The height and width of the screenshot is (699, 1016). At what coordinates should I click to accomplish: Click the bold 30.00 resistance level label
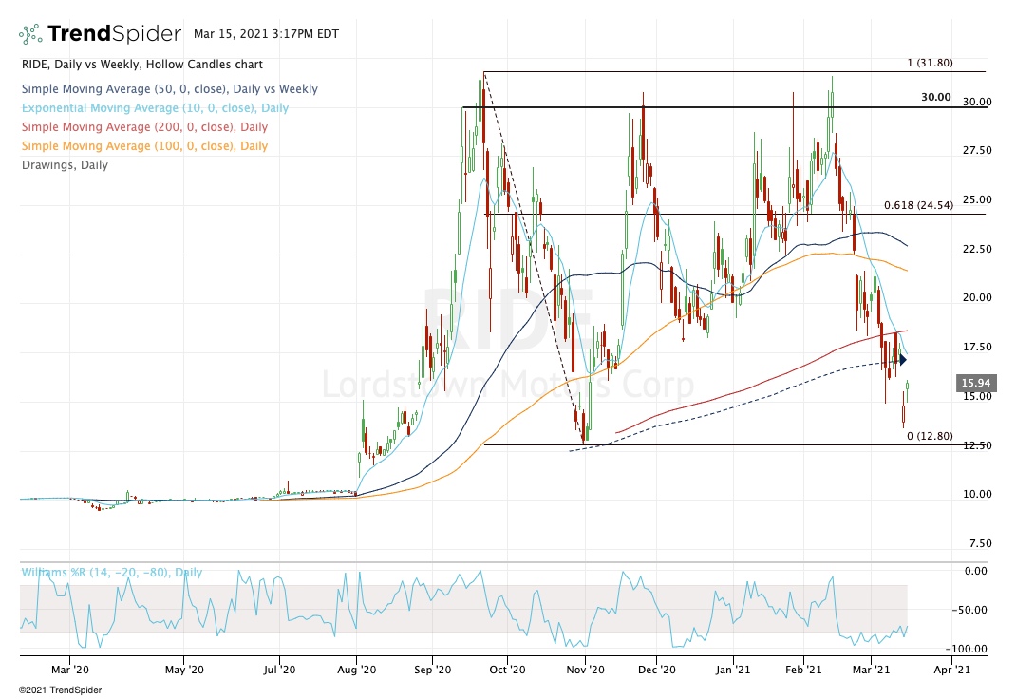(936, 97)
